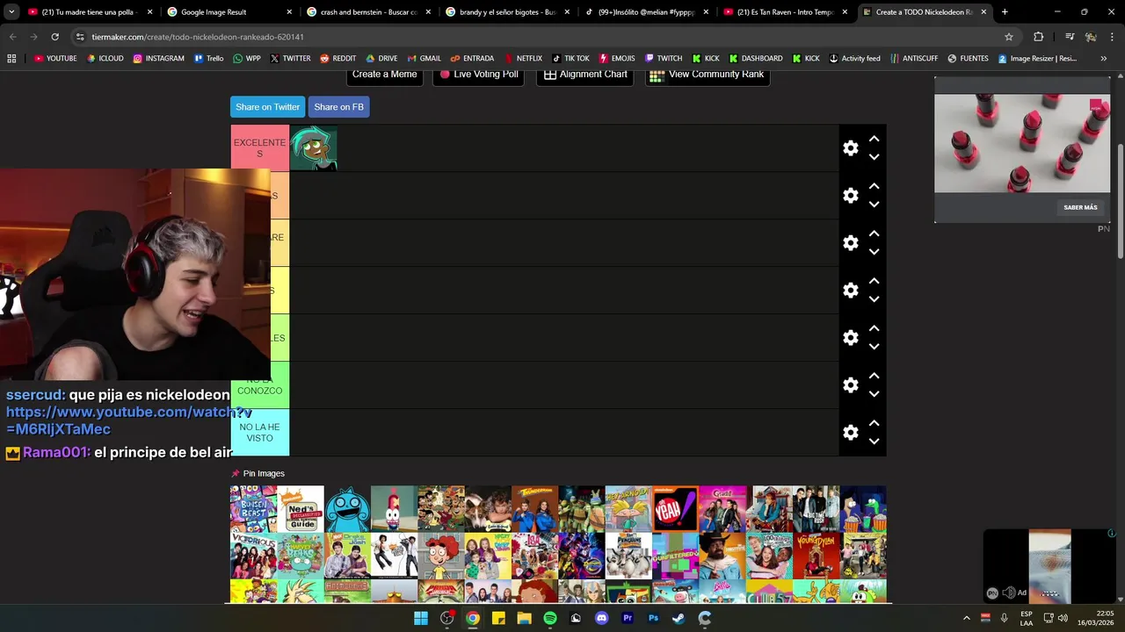Select Ned's Declassified Guide thumbnail
This screenshot has height=632, width=1125.
click(301, 509)
